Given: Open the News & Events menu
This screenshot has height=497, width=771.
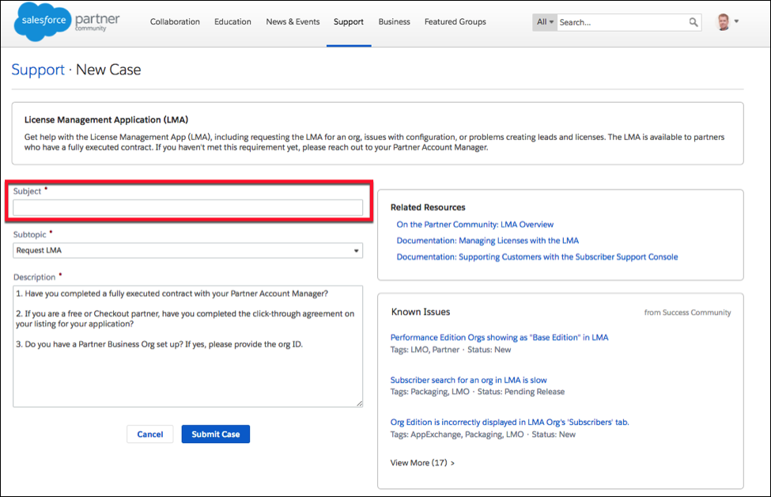Looking at the screenshot, I should point(293,21).
